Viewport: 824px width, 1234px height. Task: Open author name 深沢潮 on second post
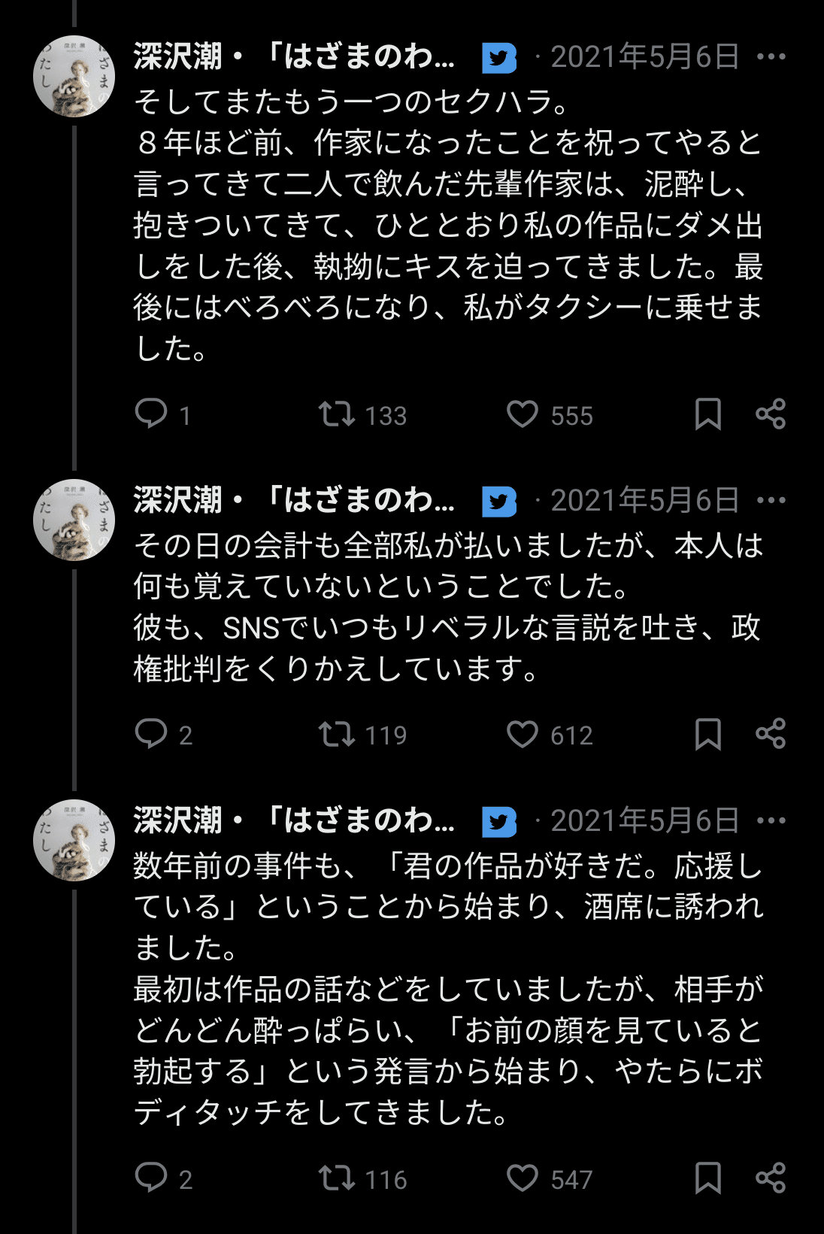tap(178, 501)
